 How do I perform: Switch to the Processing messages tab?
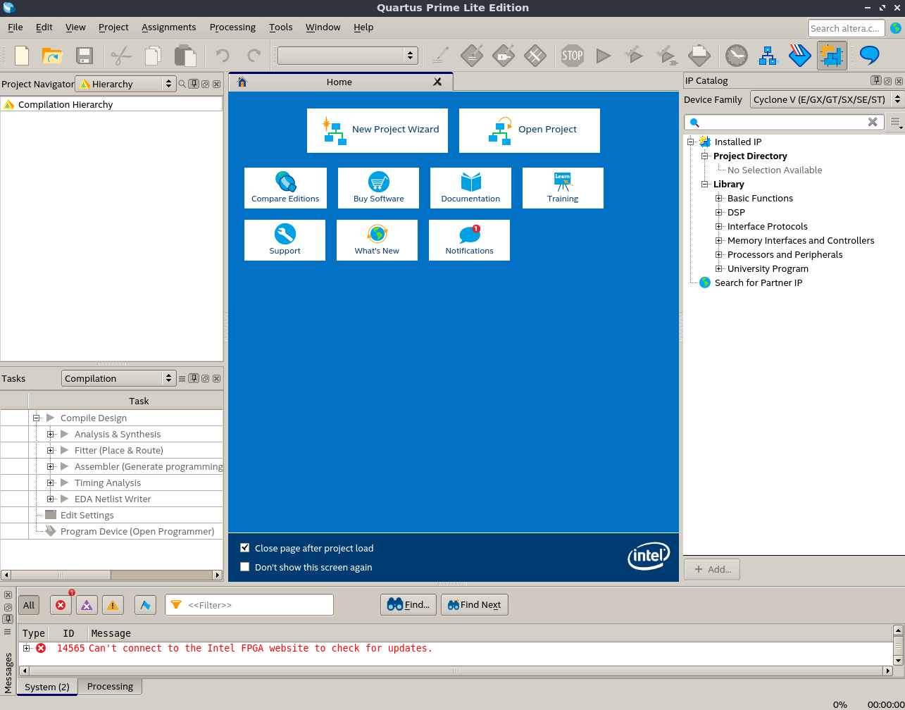[110, 687]
